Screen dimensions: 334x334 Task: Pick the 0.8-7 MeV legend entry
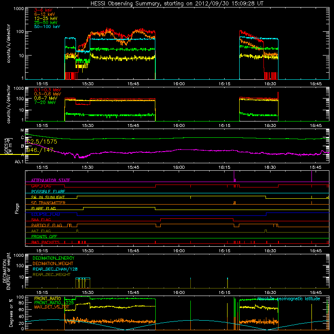coord(46,98)
